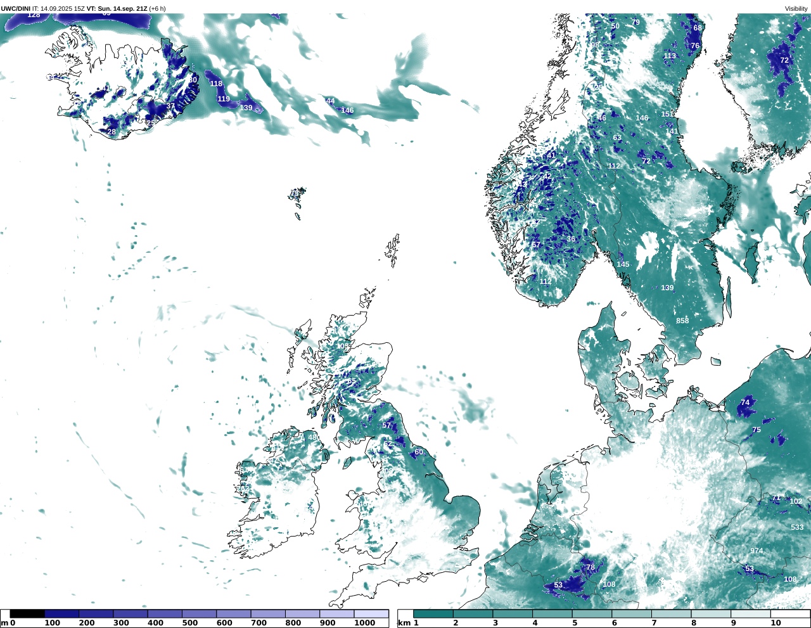Select swatch between 500 and 600 m
This screenshot has height=628, width=811.
[x=199, y=613]
